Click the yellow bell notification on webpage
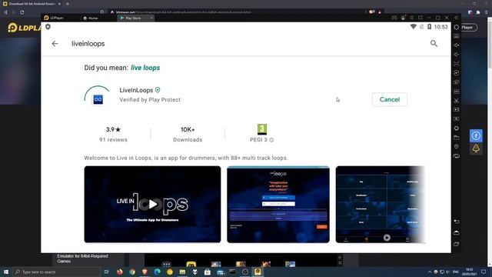The width and height of the screenshot is (492, 277). [x=476, y=149]
